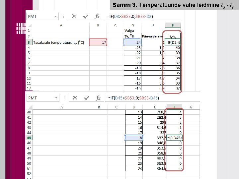Click cell F11 with value 33
This screenshot has height=179, width=239.
point(173,83)
